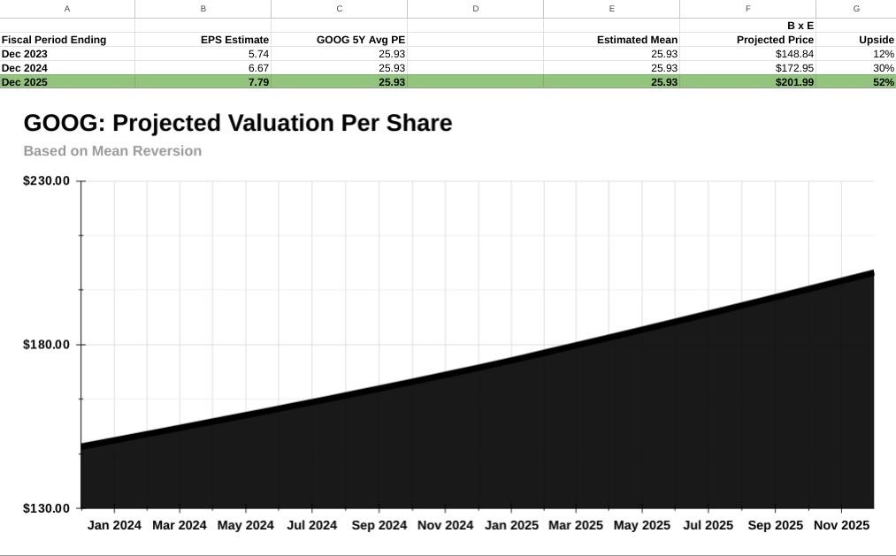896x556 pixels.
Task: Click the chart title 'GOOG: Projected Valuation Per Share'
Action: pyautogui.click(x=237, y=123)
